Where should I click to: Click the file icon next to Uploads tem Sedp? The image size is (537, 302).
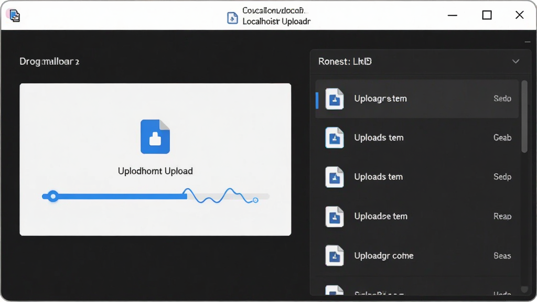334,177
